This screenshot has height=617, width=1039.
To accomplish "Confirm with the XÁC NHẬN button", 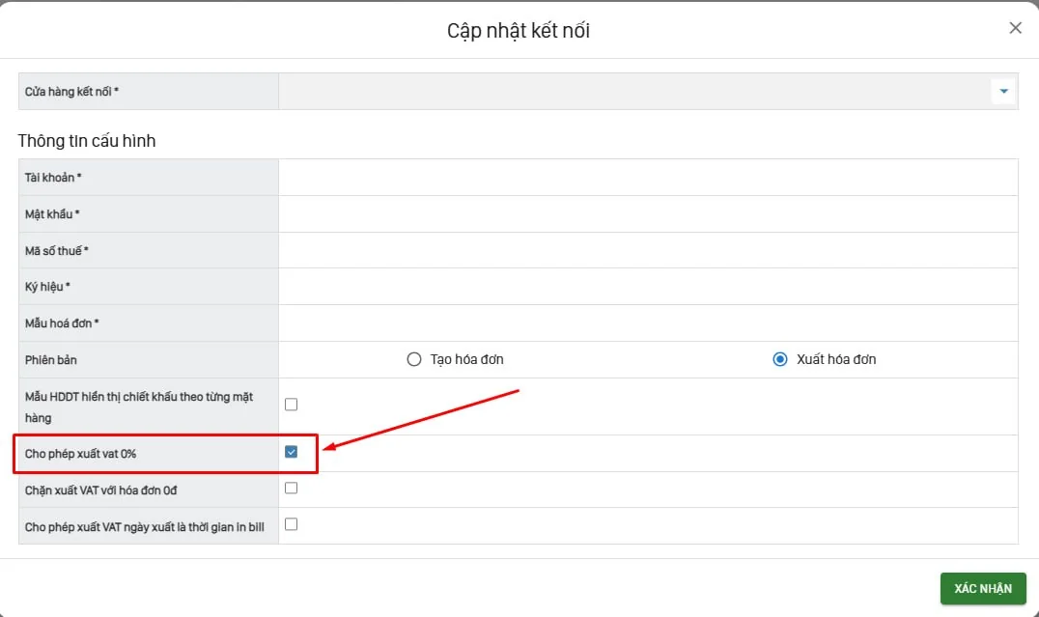I will (983, 588).
